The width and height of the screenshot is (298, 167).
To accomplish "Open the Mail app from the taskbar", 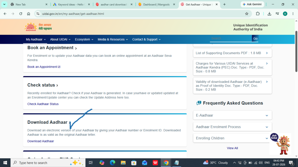I will [x=145, y=163].
